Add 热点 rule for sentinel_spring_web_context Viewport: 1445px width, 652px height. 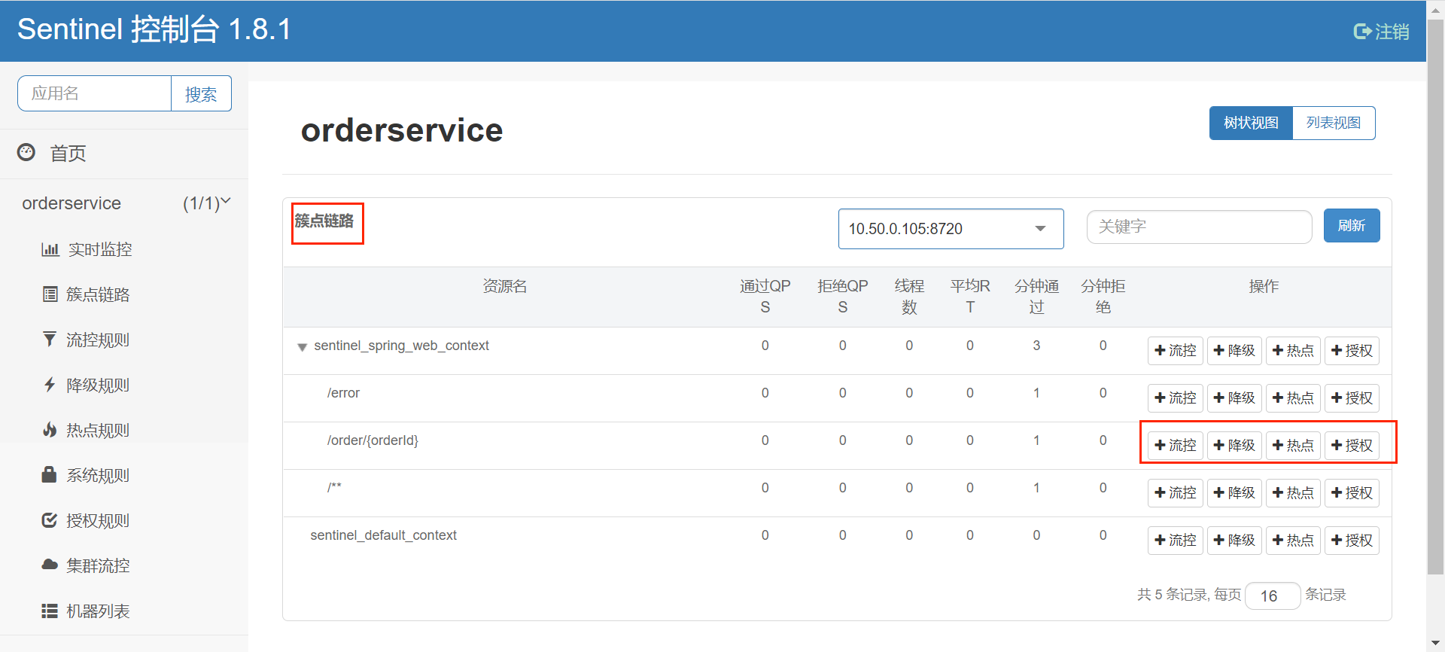[1293, 351]
